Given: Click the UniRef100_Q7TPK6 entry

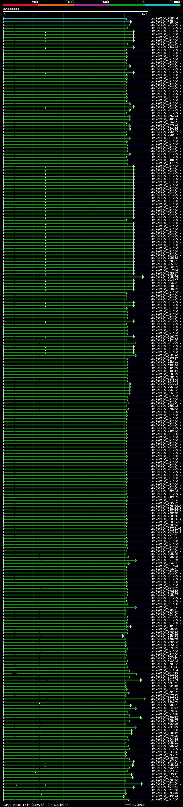Looking at the screenshot, I should point(164,126).
